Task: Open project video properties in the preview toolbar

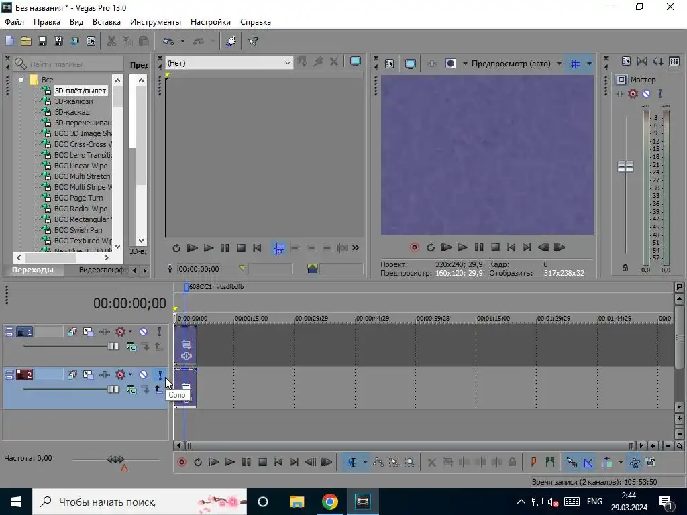Action: pos(390,64)
